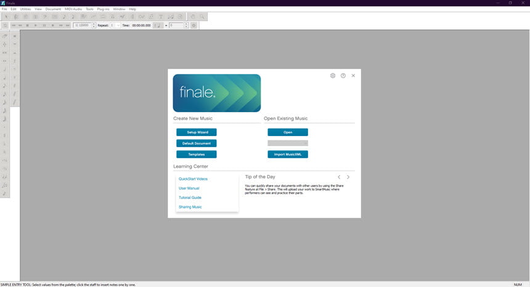Screen dimensions: 530x287
Task: Select the Page Layout tool
Action: tap(181, 17)
